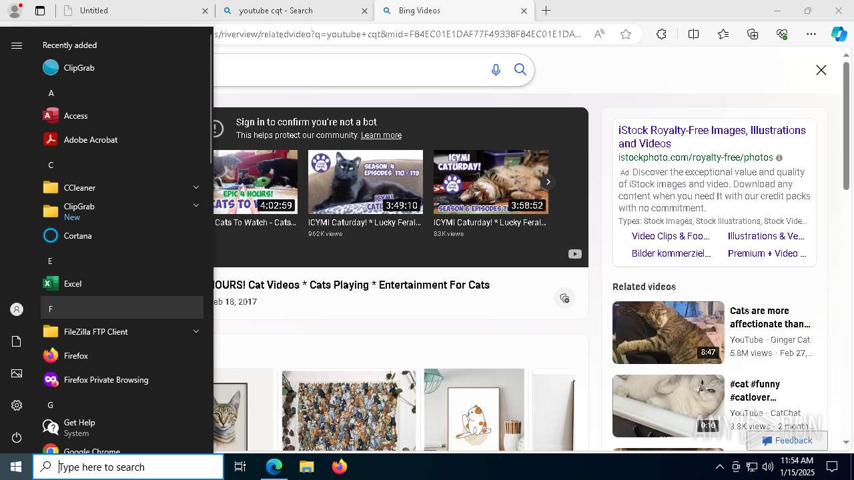The width and height of the screenshot is (854, 480).
Task: Launch Excel from Start menu
Action: [122, 283]
